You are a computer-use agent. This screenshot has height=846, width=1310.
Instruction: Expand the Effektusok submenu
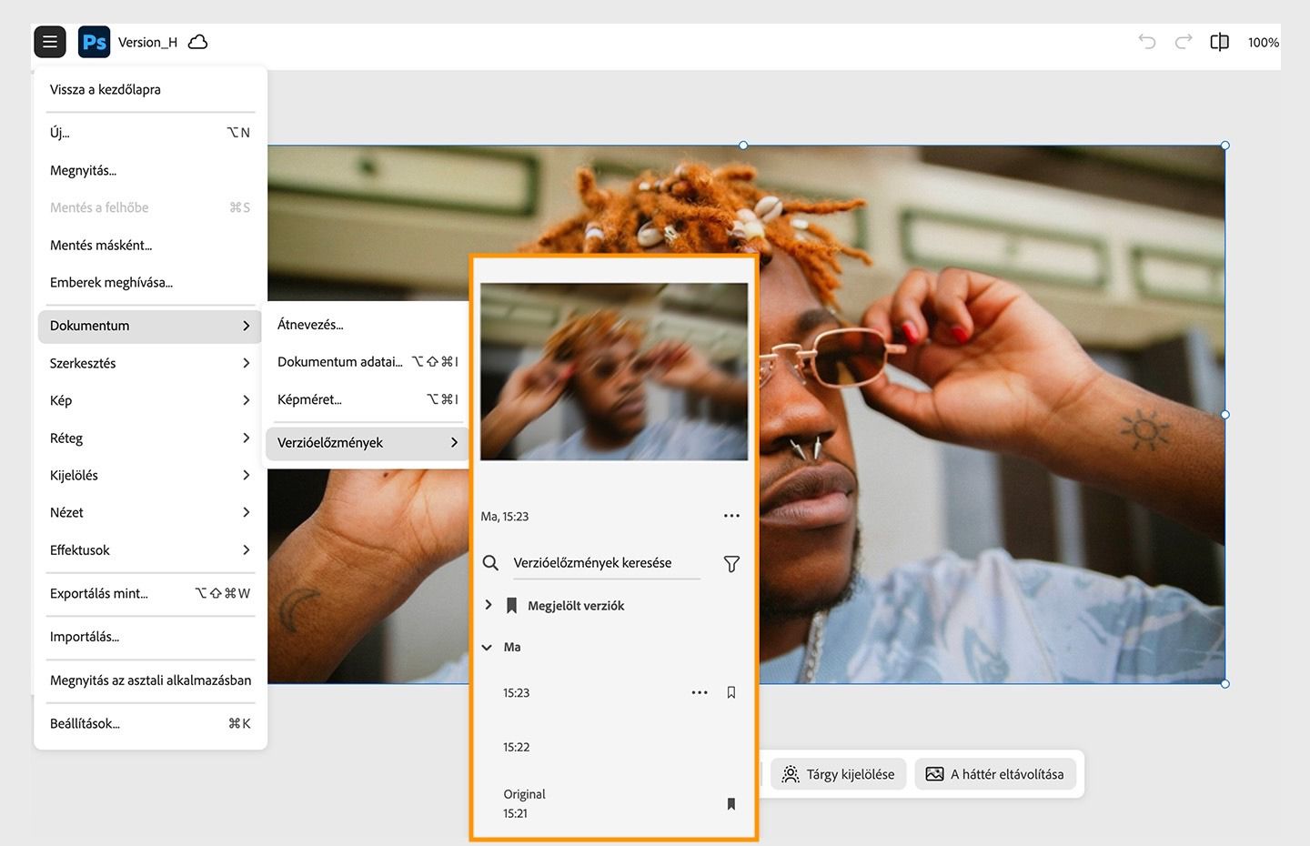150,549
